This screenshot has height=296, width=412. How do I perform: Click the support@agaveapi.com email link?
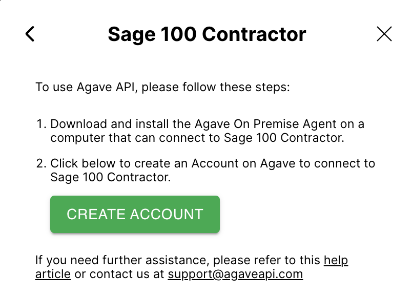pyautogui.click(x=235, y=274)
